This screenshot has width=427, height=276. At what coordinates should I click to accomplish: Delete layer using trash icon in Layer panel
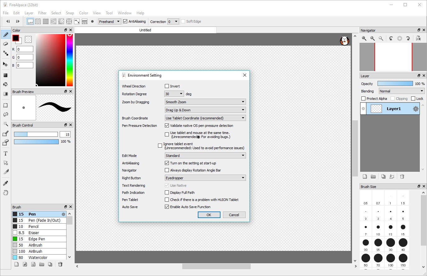pos(402,176)
